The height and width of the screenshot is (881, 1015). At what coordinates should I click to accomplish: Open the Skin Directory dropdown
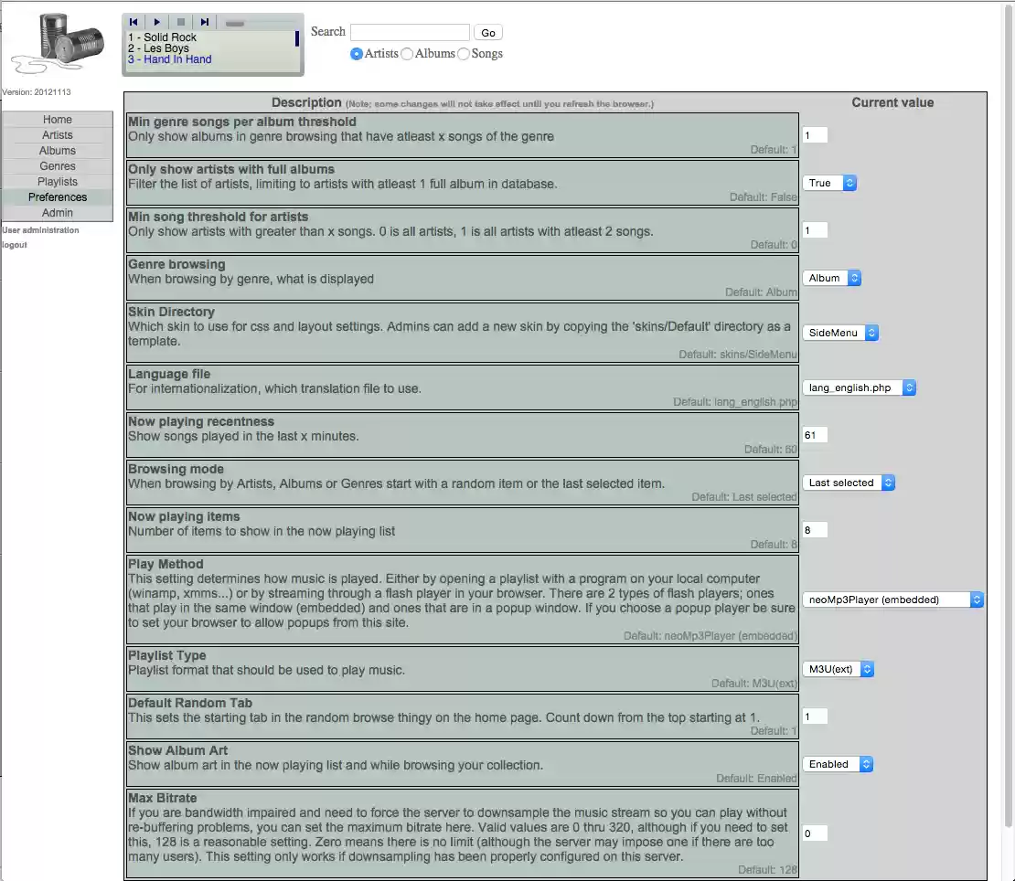point(839,333)
